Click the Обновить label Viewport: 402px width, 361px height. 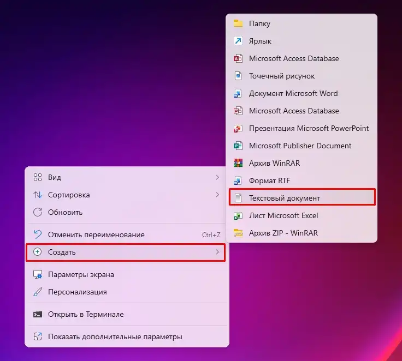pyautogui.click(x=65, y=212)
